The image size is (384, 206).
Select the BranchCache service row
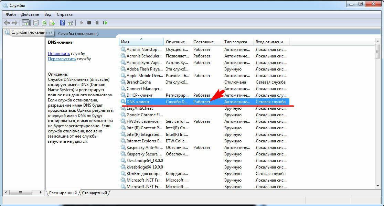[138, 82]
